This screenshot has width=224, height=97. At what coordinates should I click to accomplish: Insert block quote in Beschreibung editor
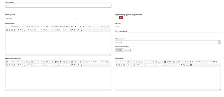click(104, 26)
